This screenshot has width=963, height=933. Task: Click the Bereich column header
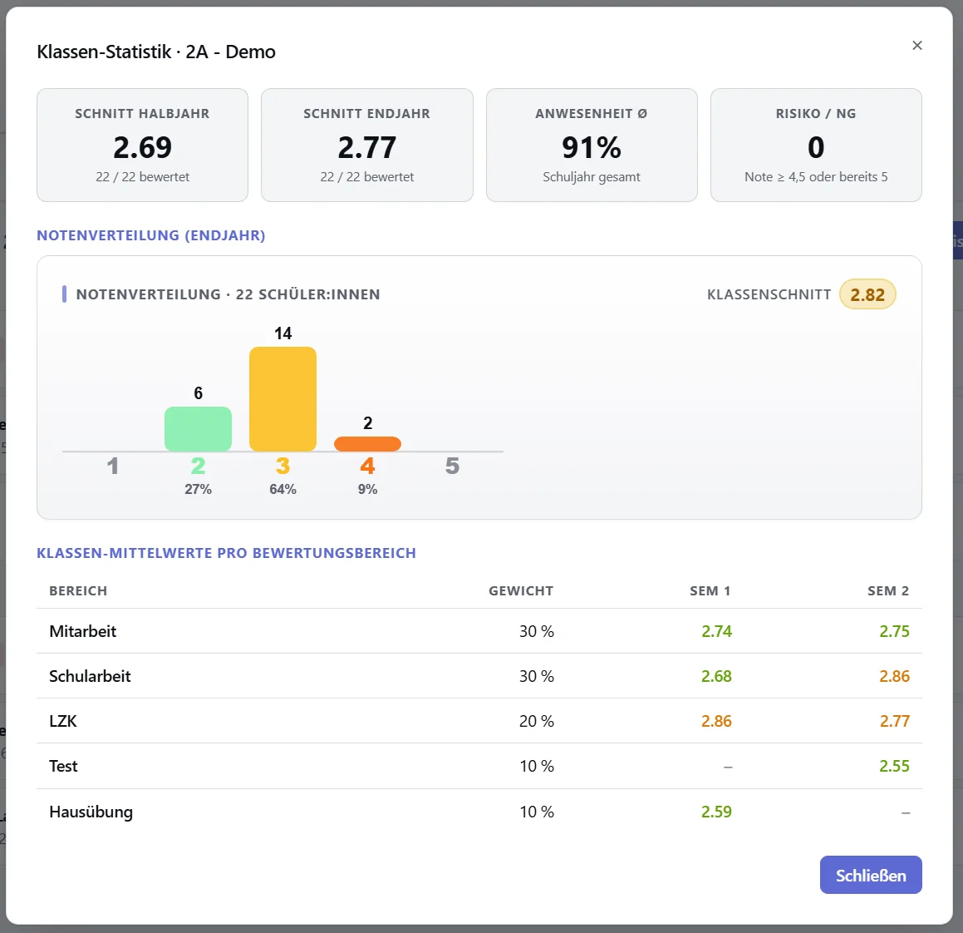coord(78,590)
